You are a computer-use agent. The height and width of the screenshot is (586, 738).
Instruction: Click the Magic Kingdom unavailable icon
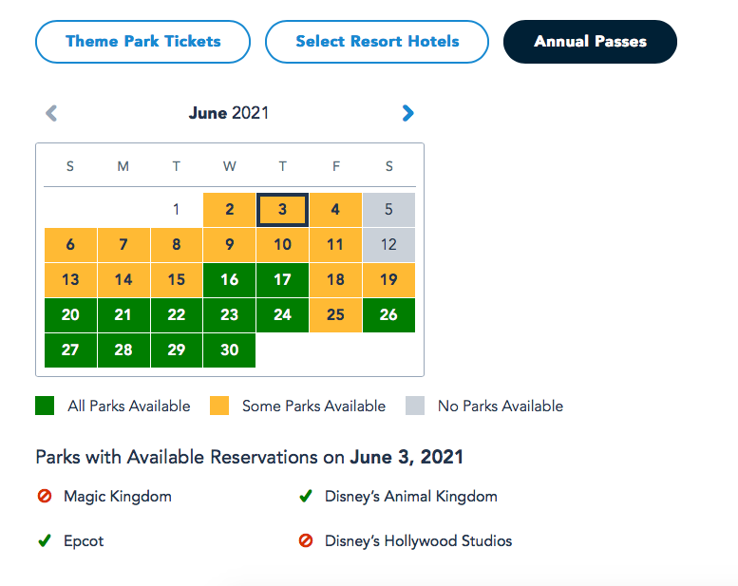point(44,497)
